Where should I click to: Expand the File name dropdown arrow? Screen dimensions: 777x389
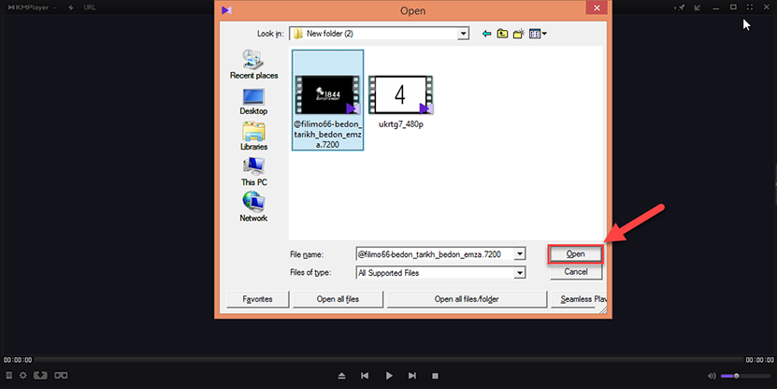click(519, 254)
